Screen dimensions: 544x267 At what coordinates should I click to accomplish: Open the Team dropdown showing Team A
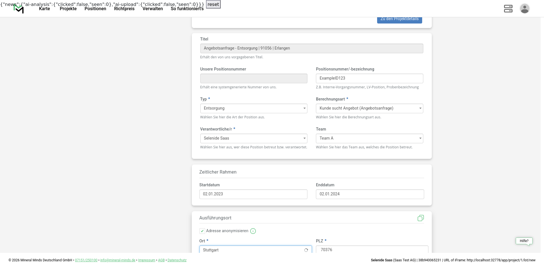369,138
